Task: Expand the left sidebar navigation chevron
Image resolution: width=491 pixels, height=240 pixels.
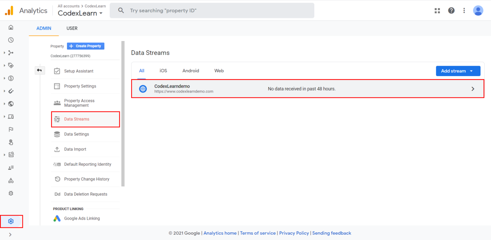Action: click(x=10, y=234)
